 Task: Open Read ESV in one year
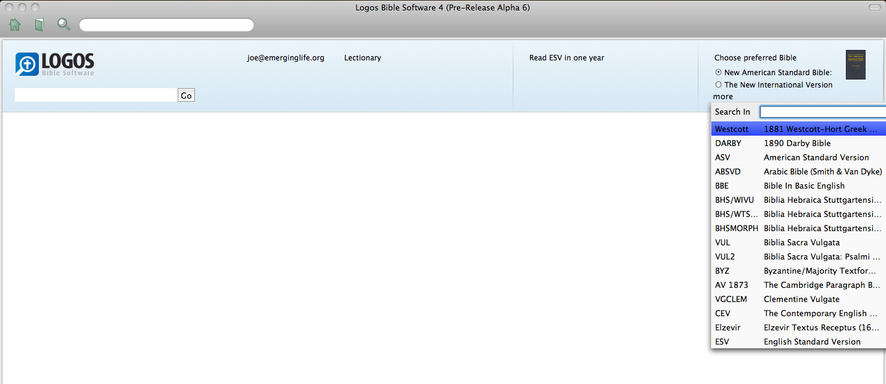coord(567,58)
